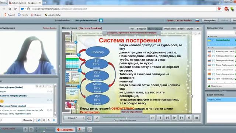Switch to the Чат tab
The height and width of the screenshot is (133, 236).
pyautogui.click(x=132, y=29)
